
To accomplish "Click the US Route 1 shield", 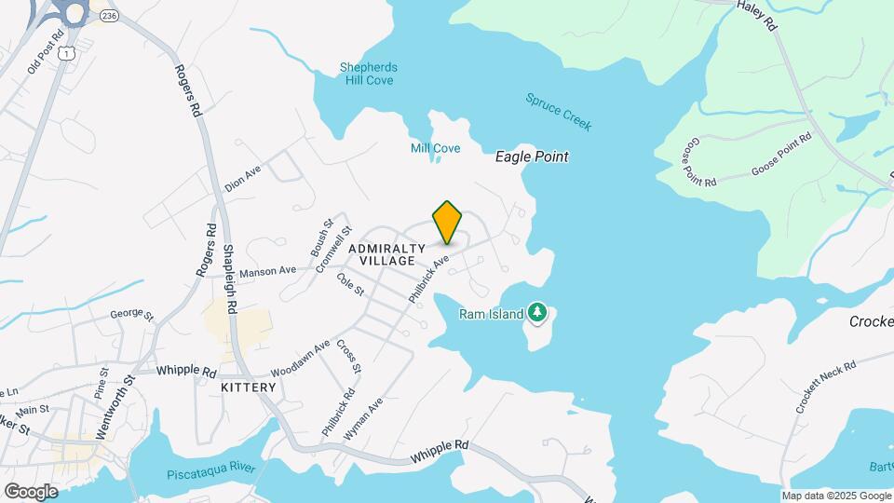I will pyautogui.click(x=67, y=53).
